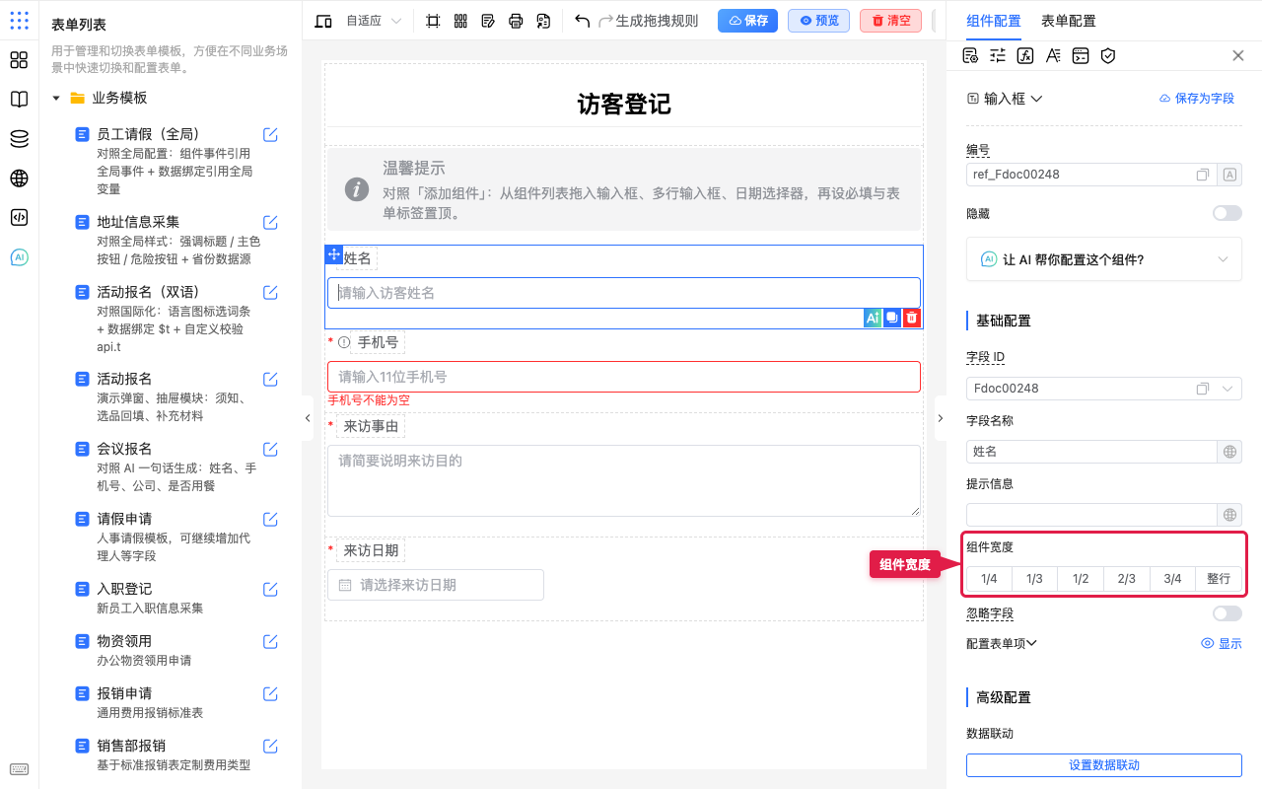1262x789 pixels.
Task: Click the globe icon beside 字段名称 input
Action: click(x=1229, y=452)
